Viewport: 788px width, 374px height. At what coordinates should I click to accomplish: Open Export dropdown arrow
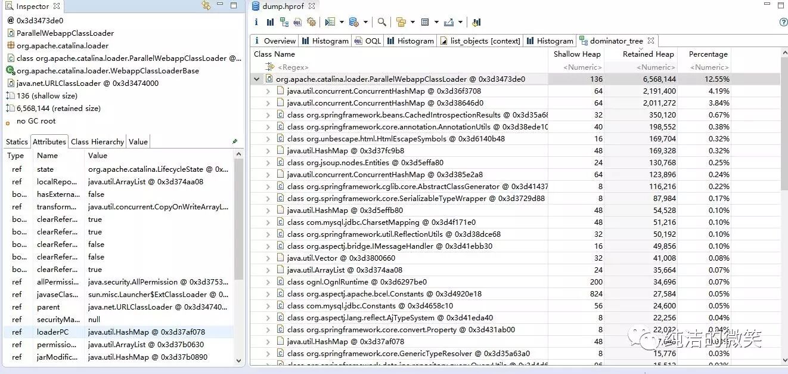point(460,23)
